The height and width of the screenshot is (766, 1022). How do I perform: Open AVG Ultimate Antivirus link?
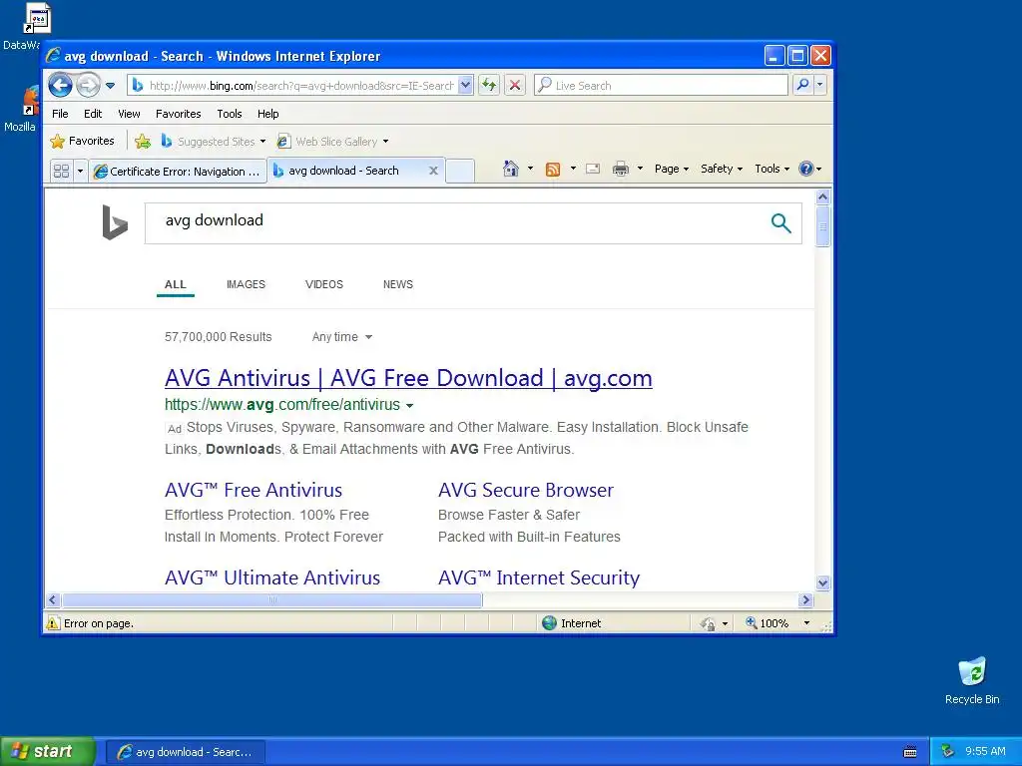click(x=271, y=577)
